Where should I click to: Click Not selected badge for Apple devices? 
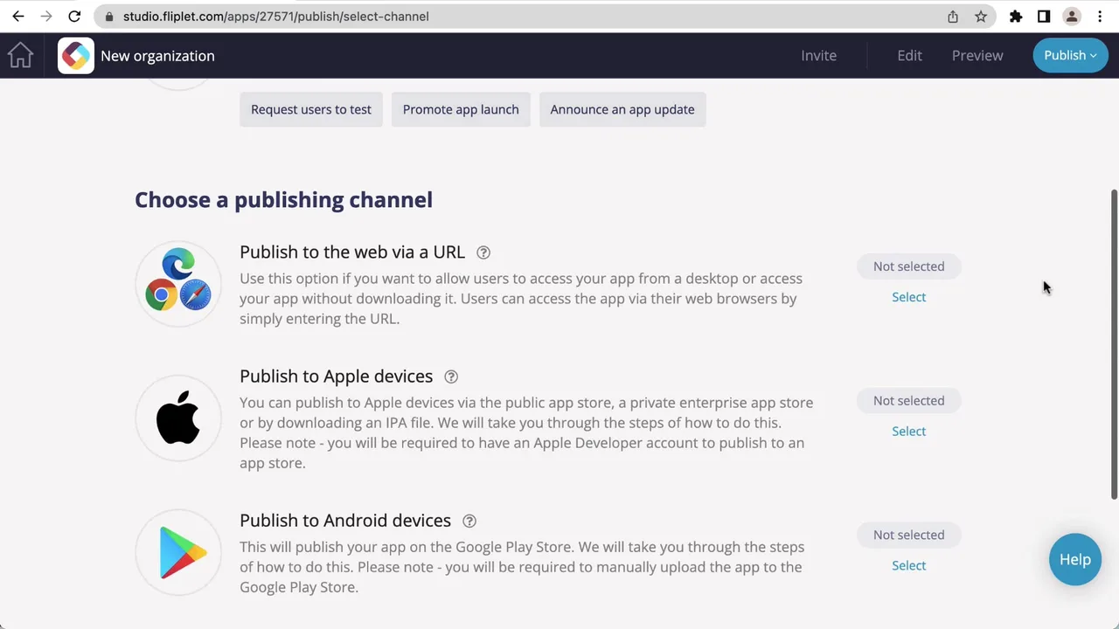click(908, 401)
